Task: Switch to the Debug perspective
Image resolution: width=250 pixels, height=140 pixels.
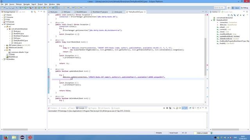Action: 245,8
